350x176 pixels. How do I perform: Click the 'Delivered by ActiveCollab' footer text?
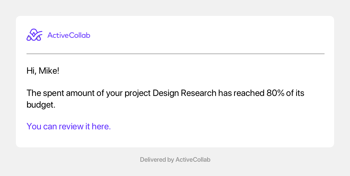[x=175, y=160]
